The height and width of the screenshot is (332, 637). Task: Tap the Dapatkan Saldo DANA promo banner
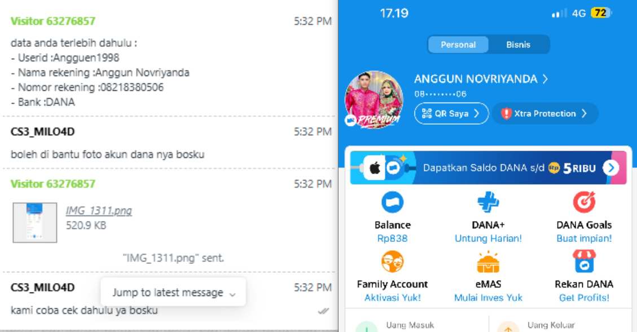pyautogui.click(x=488, y=167)
